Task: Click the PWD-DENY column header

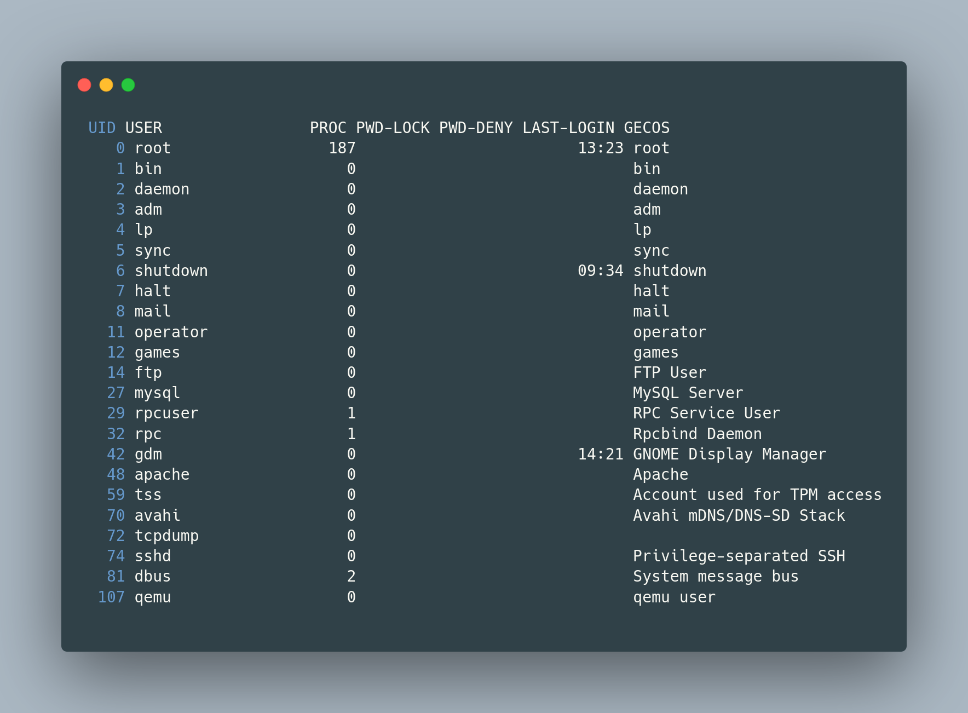Action: (476, 128)
